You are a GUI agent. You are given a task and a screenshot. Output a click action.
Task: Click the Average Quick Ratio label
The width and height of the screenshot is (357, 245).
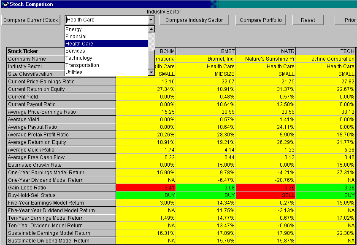click(x=61, y=149)
